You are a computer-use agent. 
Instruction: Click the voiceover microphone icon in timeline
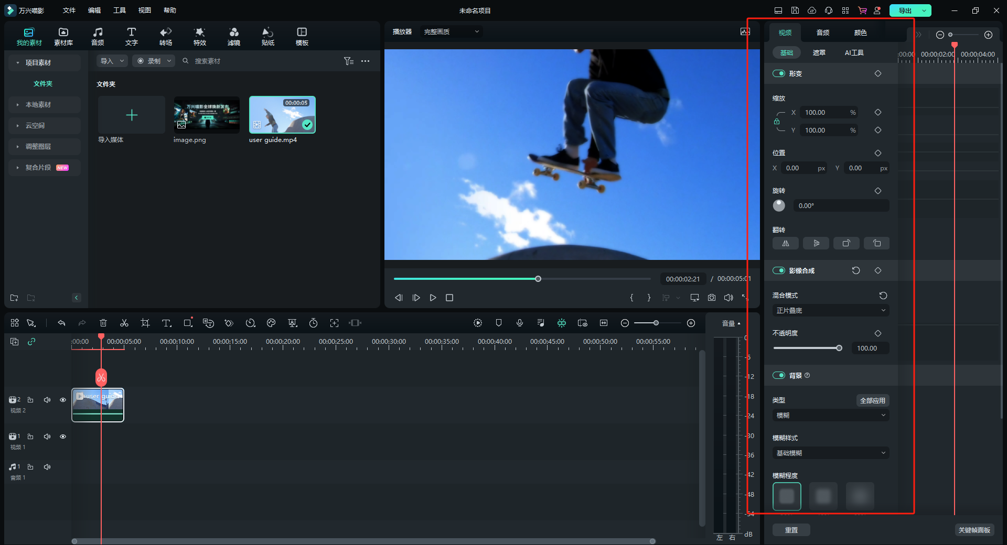pos(520,323)
